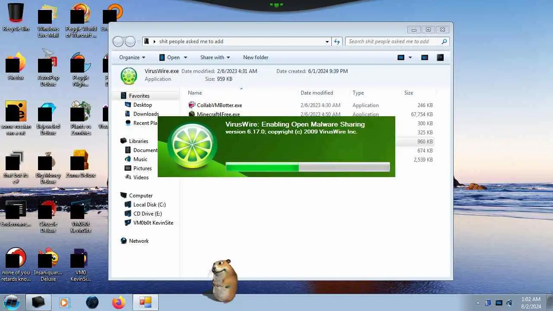
Task: Select Pictures library
Action: 142,168
